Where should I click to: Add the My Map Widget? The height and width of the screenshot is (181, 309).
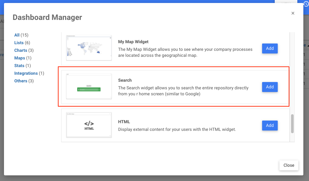[x=270, y=48]
